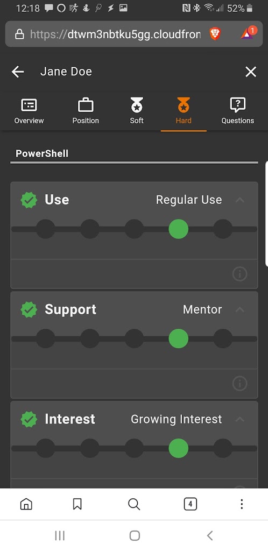Collapse the Use section chevron

tap(240, 200)
